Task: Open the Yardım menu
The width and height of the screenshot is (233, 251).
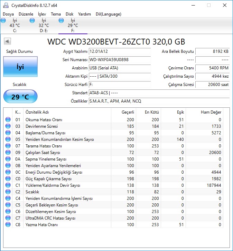Action: pyautogui.click(x=84, y=14)
